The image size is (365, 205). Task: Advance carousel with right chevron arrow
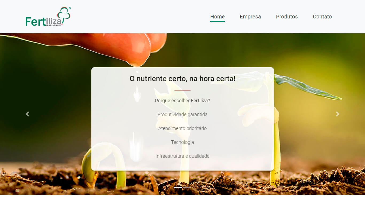tap(338, 114)
